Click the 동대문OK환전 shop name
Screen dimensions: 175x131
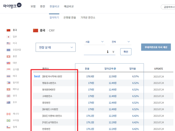point(49,90)
